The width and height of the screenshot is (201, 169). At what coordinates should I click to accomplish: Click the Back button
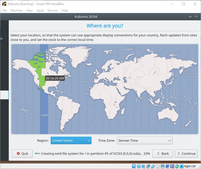pos(163,153)
